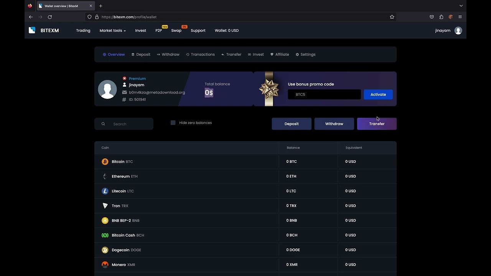491x276 pixels.
Task: Click the Tron coin icon
Action: pos(105,206)
